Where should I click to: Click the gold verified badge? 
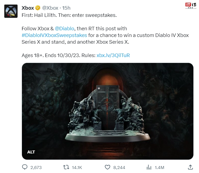38,8
